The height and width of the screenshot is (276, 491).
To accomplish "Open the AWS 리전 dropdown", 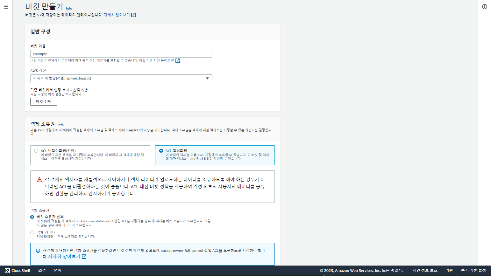I will coord(121,78).
